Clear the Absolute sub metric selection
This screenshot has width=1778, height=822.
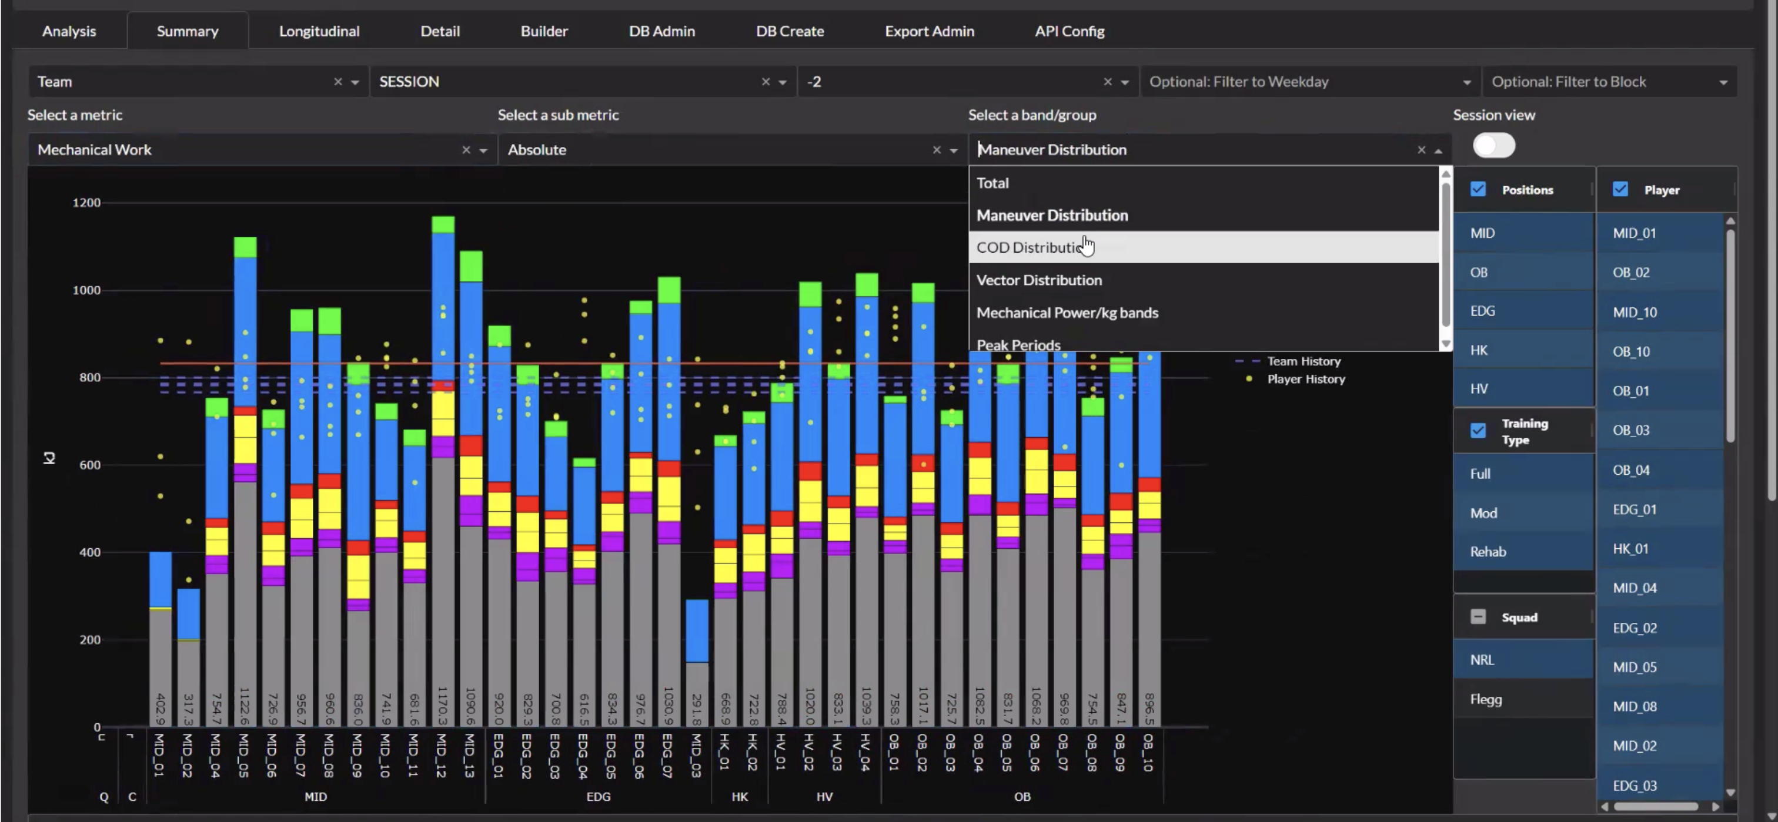point(936,150)
